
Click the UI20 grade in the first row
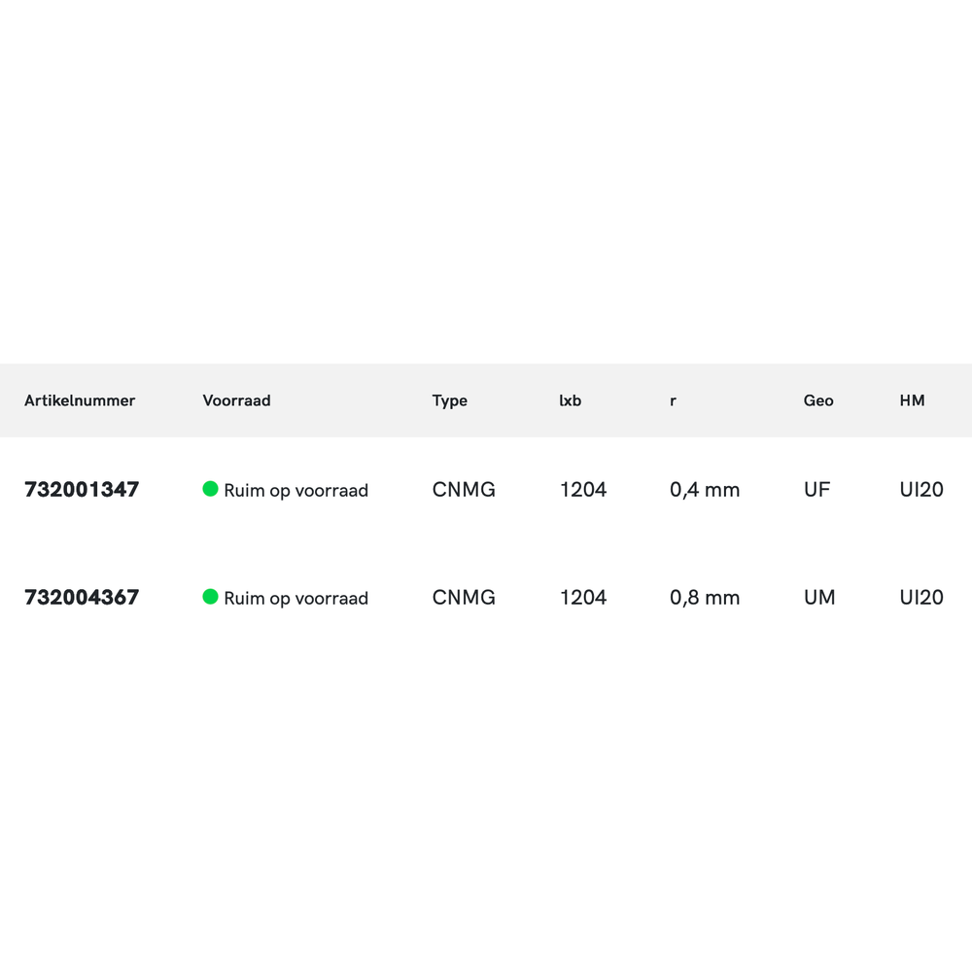point(921,490)
